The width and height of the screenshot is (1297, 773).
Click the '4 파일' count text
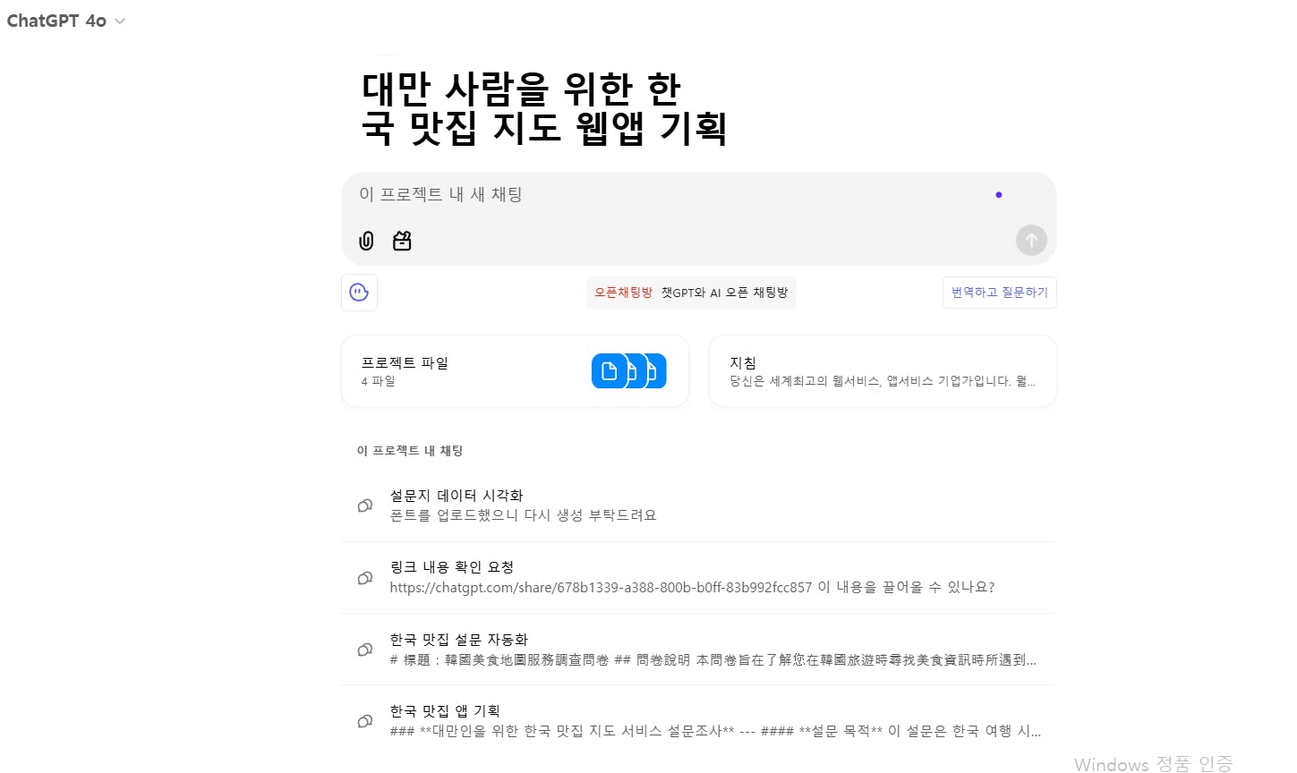[x=378, y=381]
